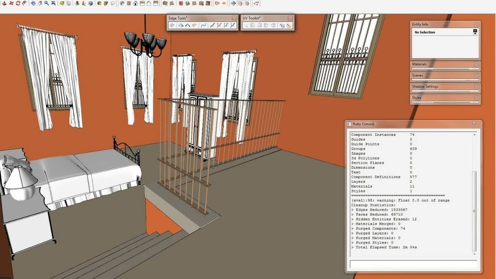Select the Pan hand tool
This screenshot has width=496, height=279.
40,3
